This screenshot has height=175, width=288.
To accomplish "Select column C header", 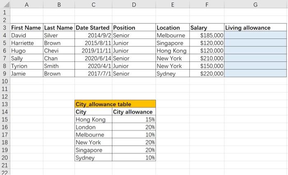I will click(93, 4).
